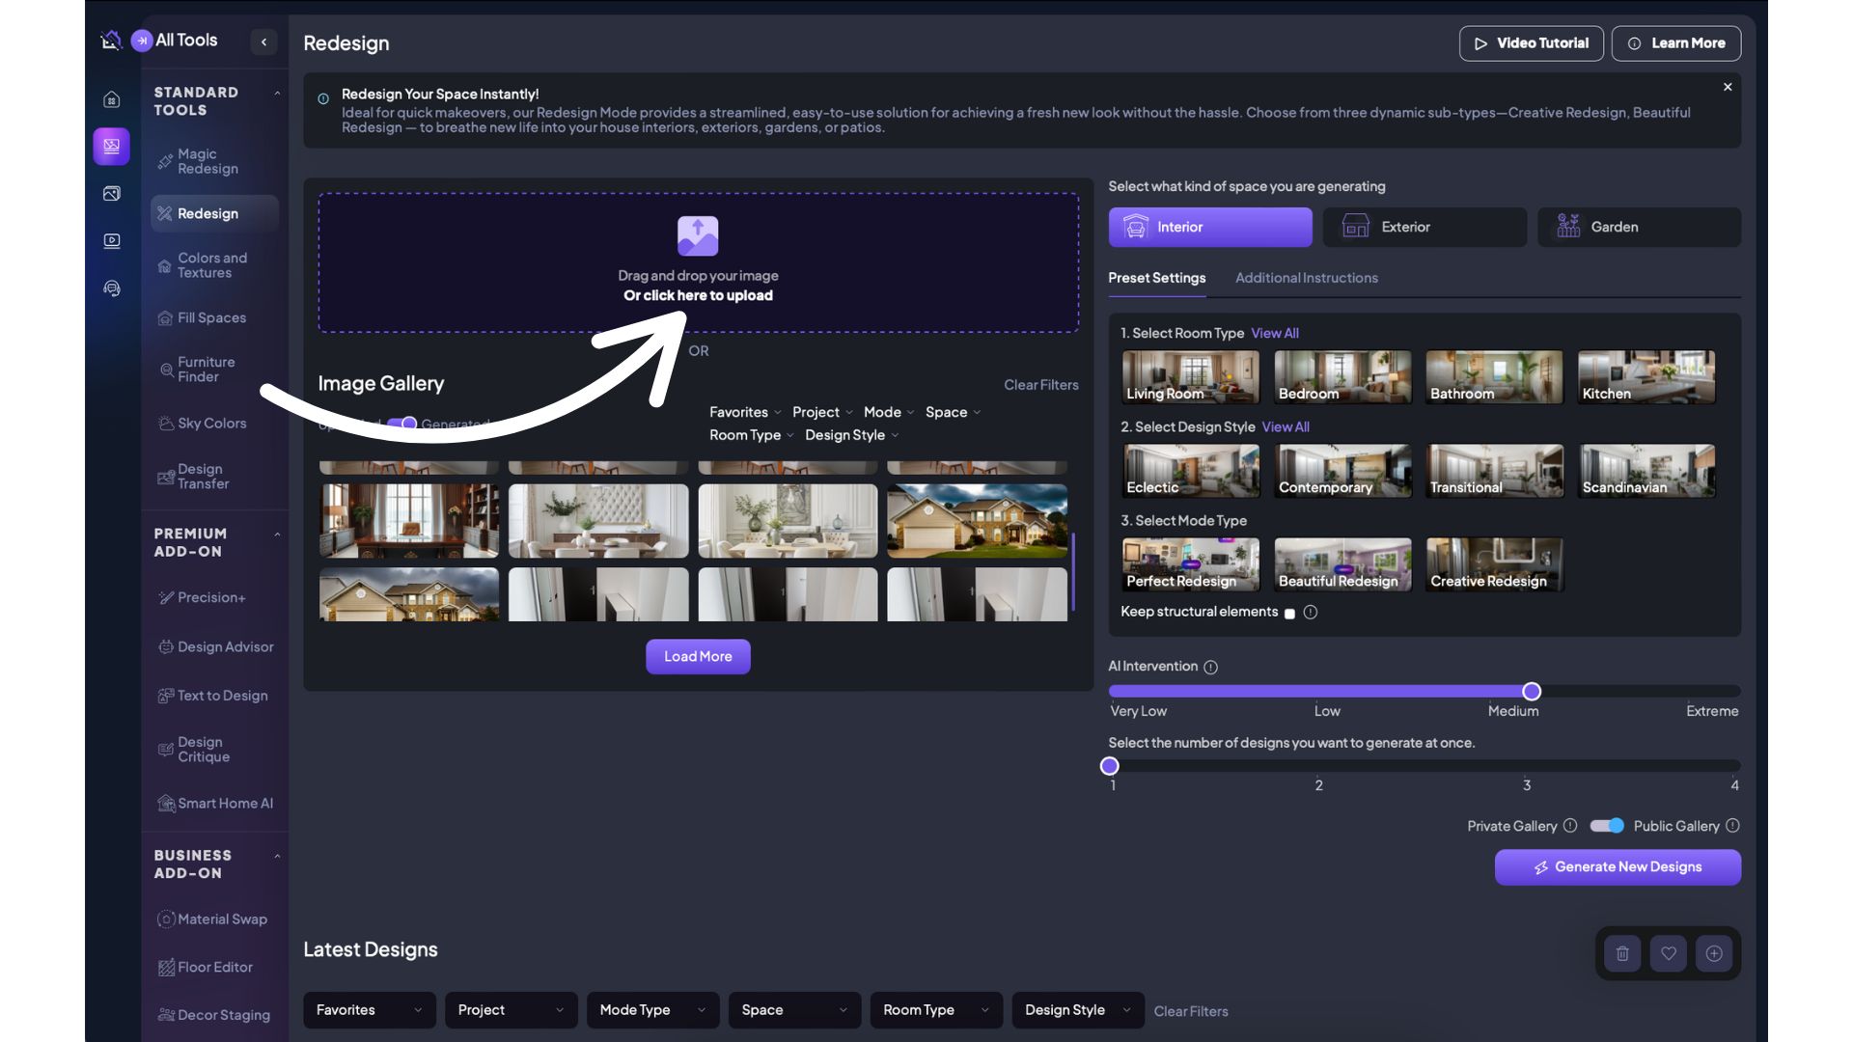Click the heart favorite icon
This screenshot has width=1853, height=1042.
pyautogui.click(x=1669, y=953)
